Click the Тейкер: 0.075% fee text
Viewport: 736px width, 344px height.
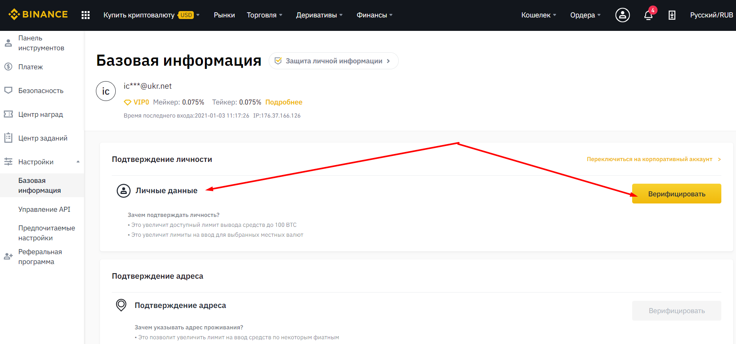237,102
